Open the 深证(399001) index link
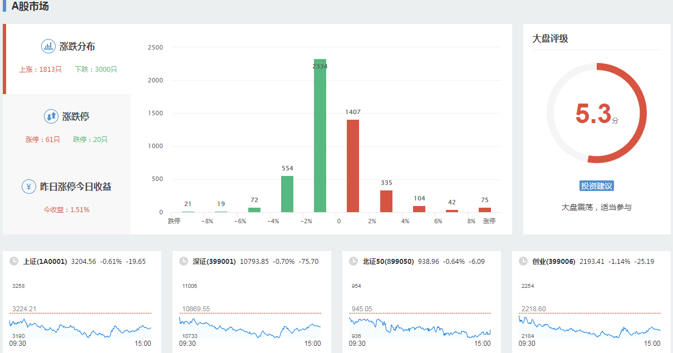 (x=214, y=261)
